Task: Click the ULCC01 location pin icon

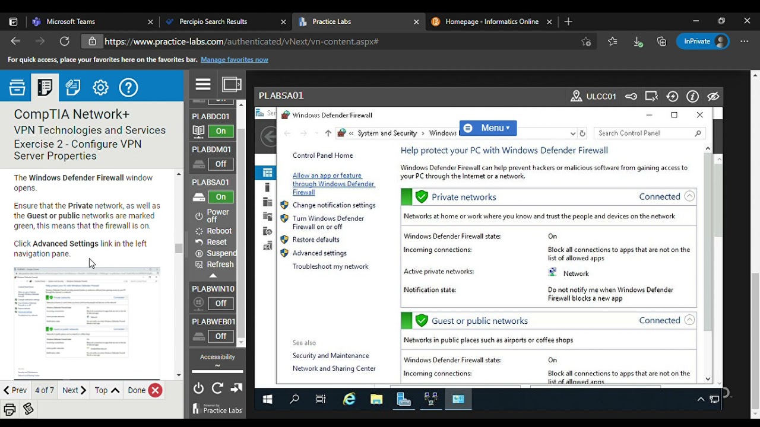Action: [x=575, y=96]
